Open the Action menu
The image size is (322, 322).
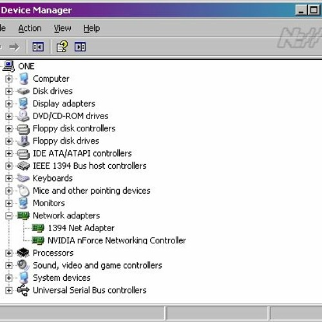pyautogui.click(x=30, y=28)
